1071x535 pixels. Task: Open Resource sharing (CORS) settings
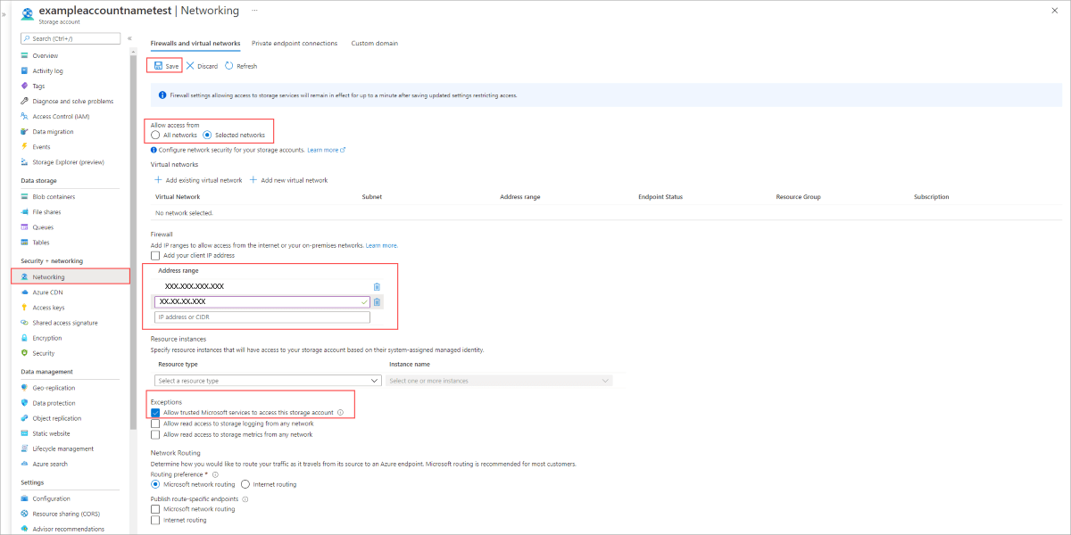(x=67, y=513)
